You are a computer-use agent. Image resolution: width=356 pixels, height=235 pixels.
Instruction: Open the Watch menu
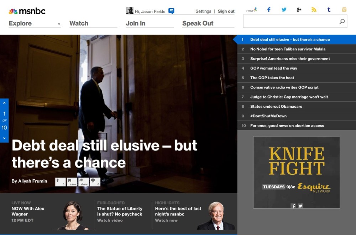tap(79, 24)
